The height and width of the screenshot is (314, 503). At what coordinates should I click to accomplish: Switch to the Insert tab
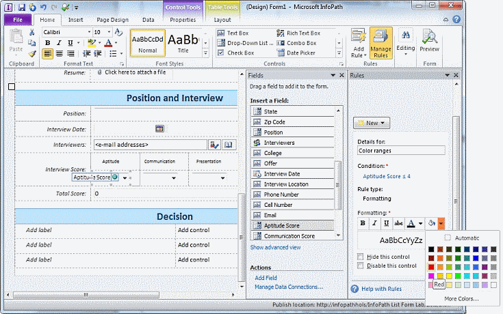75,20
